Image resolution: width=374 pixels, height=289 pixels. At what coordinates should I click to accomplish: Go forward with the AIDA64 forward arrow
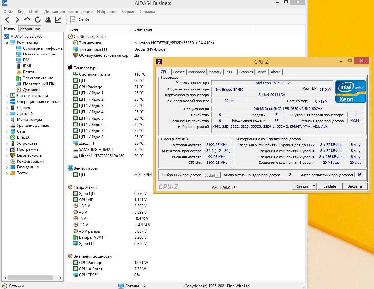(17, 20)
